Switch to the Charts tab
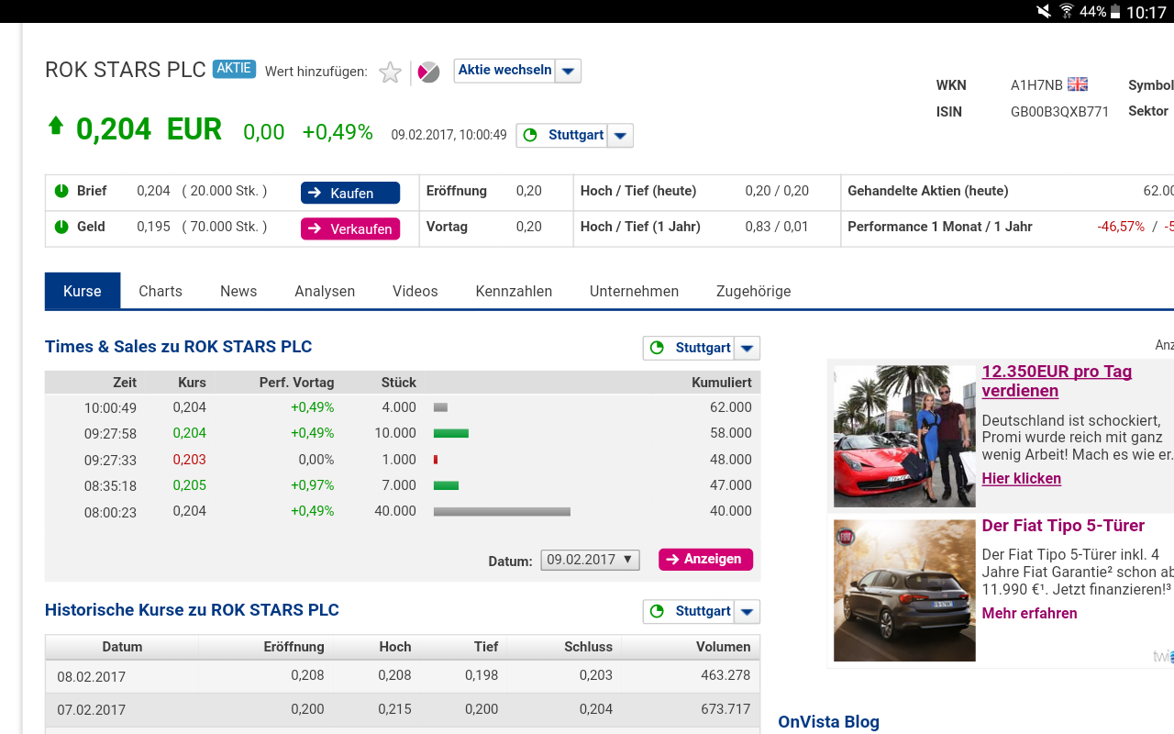Screen dimensions: 1174x734 pos(161,291)
